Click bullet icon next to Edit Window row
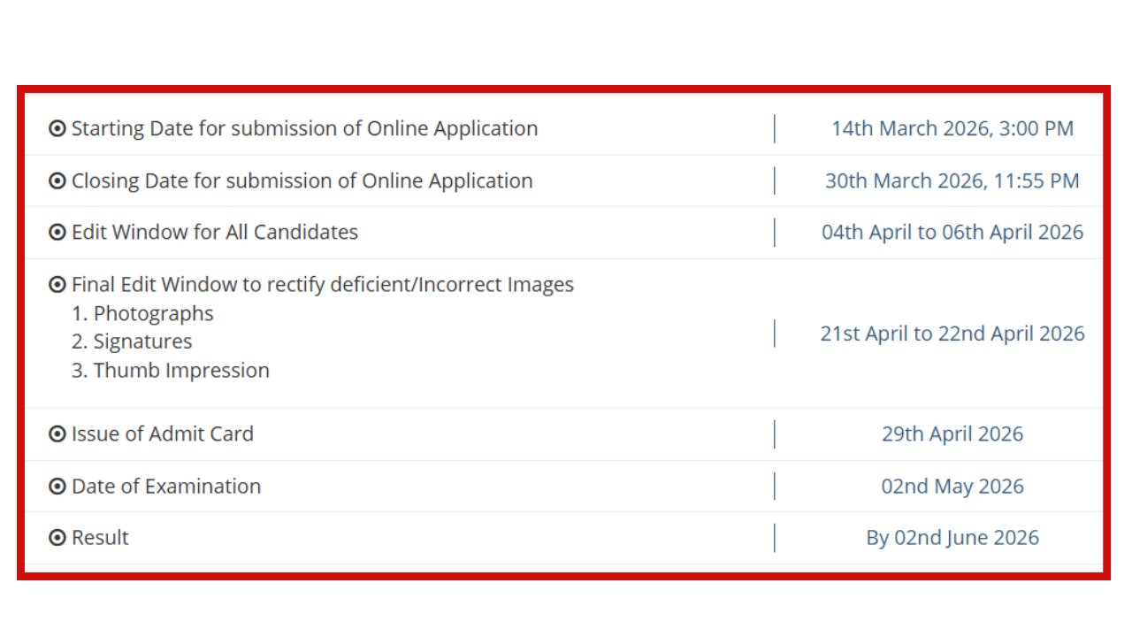The height and width of the screenshot is (637, 1132). coord(57,233)
